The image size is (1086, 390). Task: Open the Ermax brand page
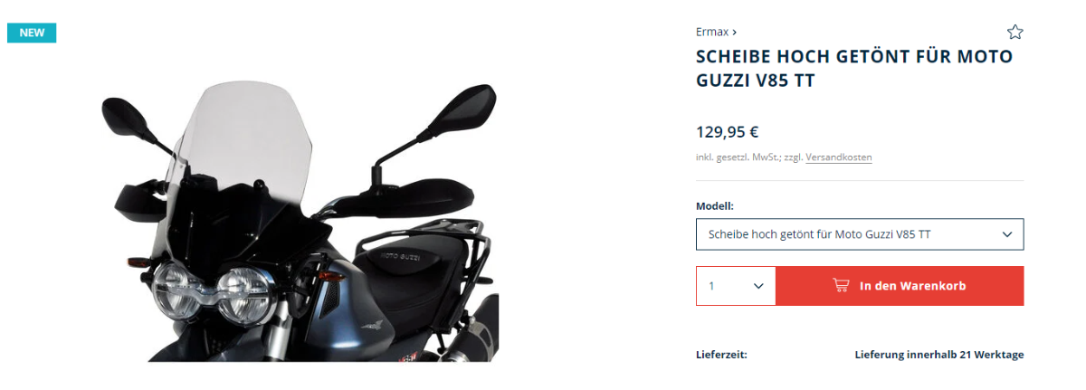pos(712,32)
